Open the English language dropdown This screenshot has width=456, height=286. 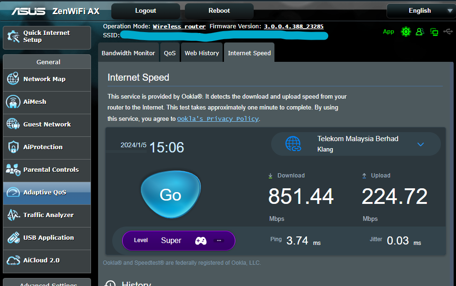(422, 11)
